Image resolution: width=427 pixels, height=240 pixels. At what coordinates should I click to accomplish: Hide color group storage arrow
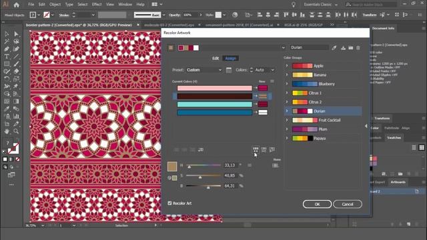tap(366, 126)
